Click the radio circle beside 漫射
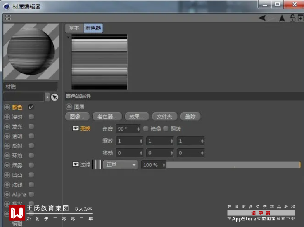304x227 pixels. (x=7, y=117)
